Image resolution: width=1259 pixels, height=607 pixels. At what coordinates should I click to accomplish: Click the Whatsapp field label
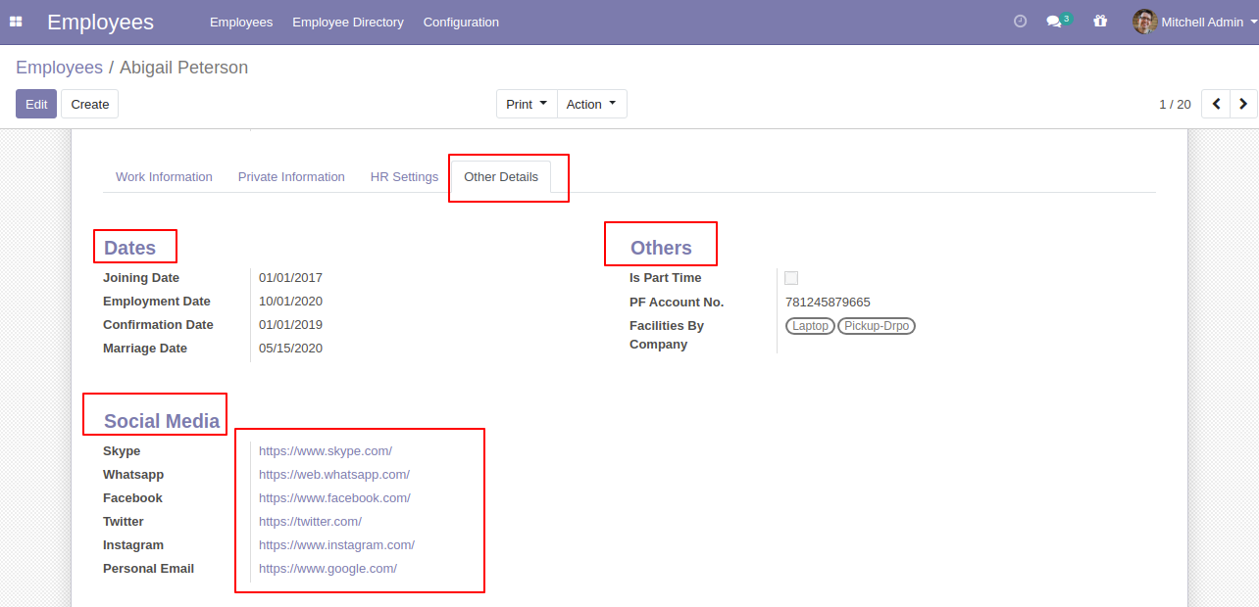coord(133,475)
